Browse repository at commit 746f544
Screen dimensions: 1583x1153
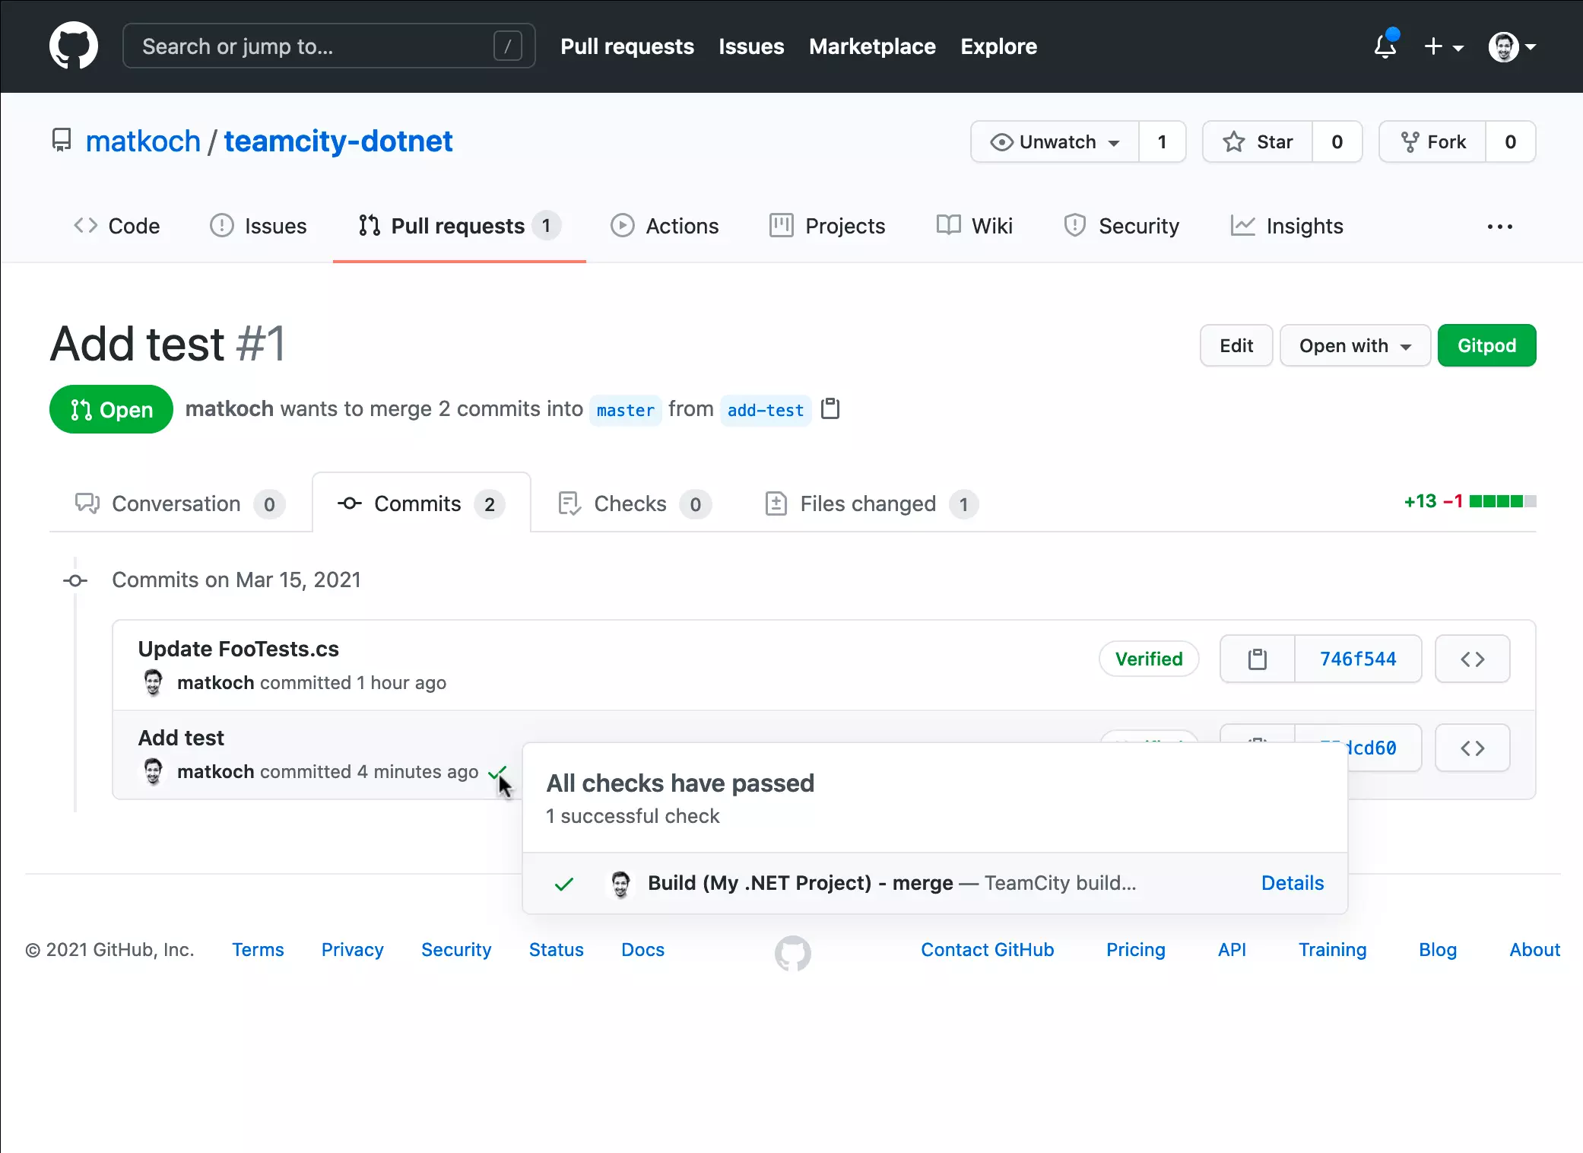click(x=1472, y=659)
